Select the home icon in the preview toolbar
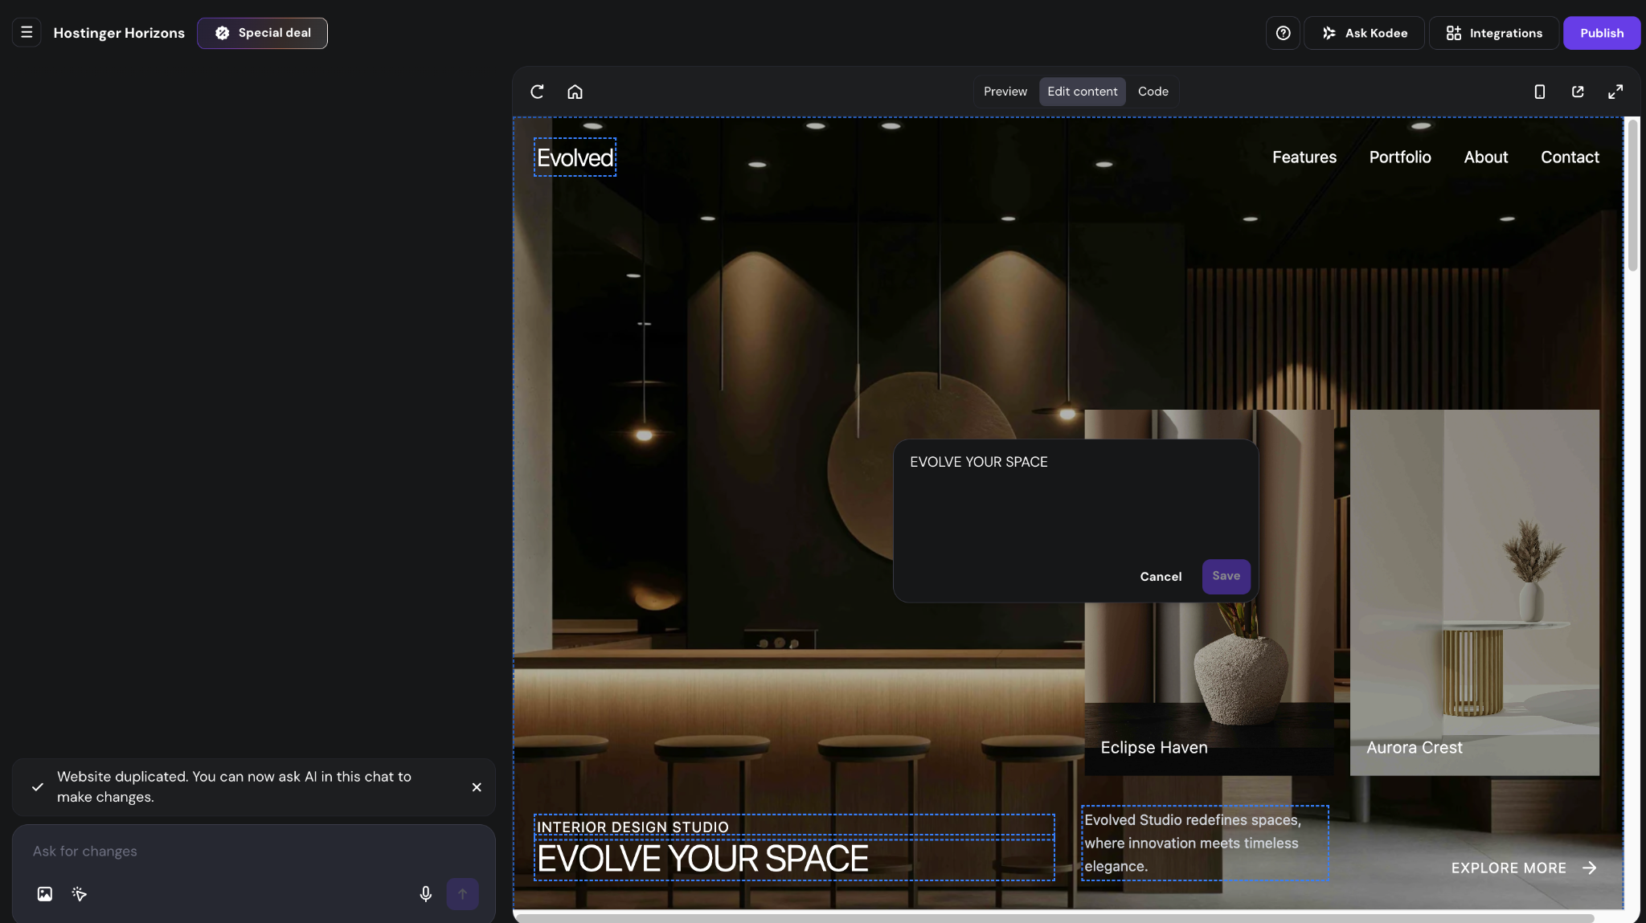The width and height of the screenshot is (1646, 923). tap(575, 92)
